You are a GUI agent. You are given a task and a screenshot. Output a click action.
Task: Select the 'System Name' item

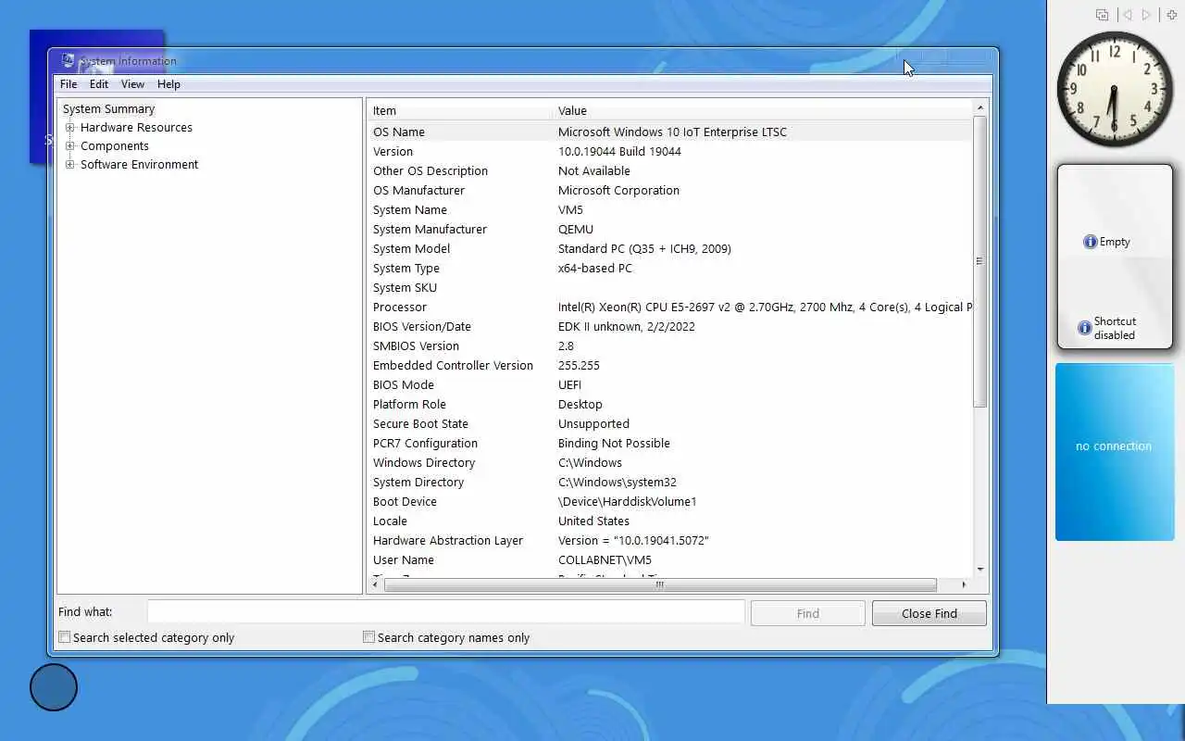[410, 210]
